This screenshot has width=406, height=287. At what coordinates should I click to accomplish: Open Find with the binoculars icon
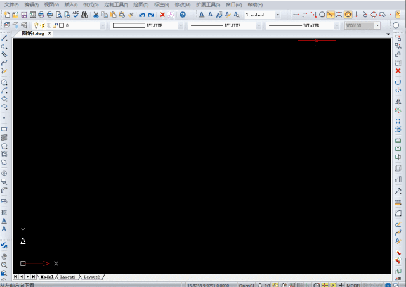[x=84, y=15]
